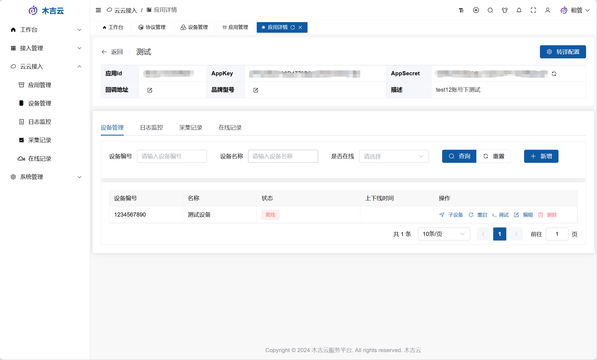This screenshot has height=360, width=597.
Task: Refresh the 应用详情 tab via reload icon
Action: [292, 27]
